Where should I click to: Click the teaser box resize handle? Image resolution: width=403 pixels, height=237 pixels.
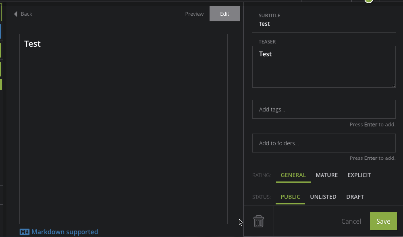[x=393, y=85]
